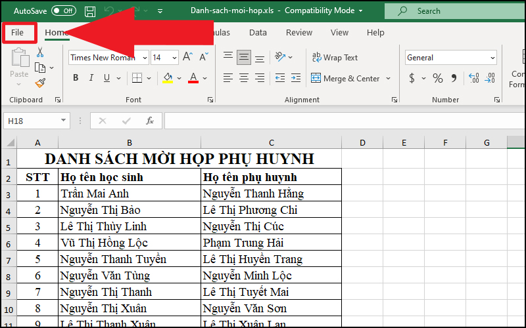Click Accounting Number Format dollar icon
Image resolution: width=526 pixels, height=328 pixels.
(x=412, y=78)
